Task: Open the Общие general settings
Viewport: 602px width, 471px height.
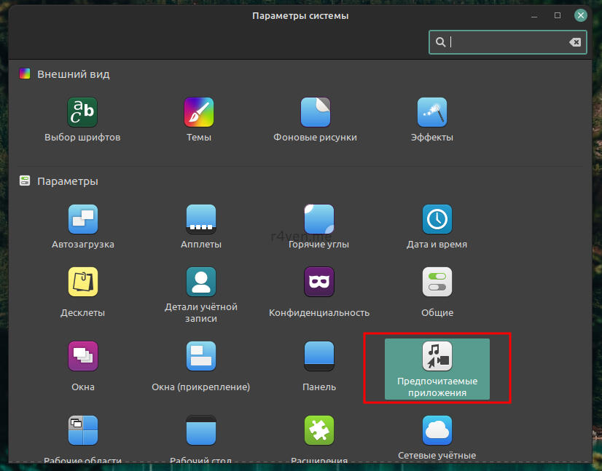Action: (x=437, y=282)
